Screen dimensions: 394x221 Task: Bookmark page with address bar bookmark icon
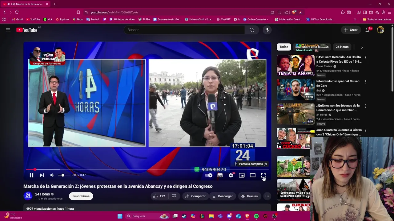tap(78, 12)
